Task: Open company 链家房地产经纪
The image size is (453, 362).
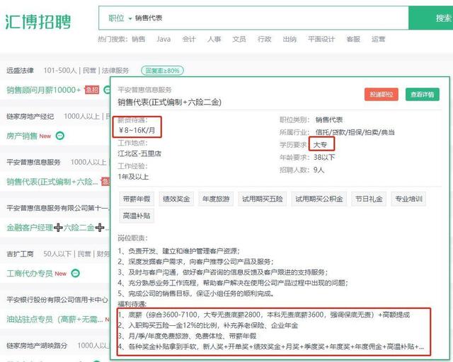Action: [x=30, y=117]
